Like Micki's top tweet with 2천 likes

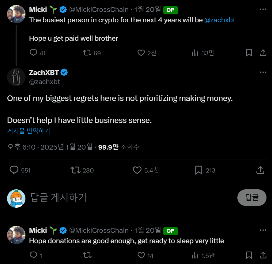141,53
